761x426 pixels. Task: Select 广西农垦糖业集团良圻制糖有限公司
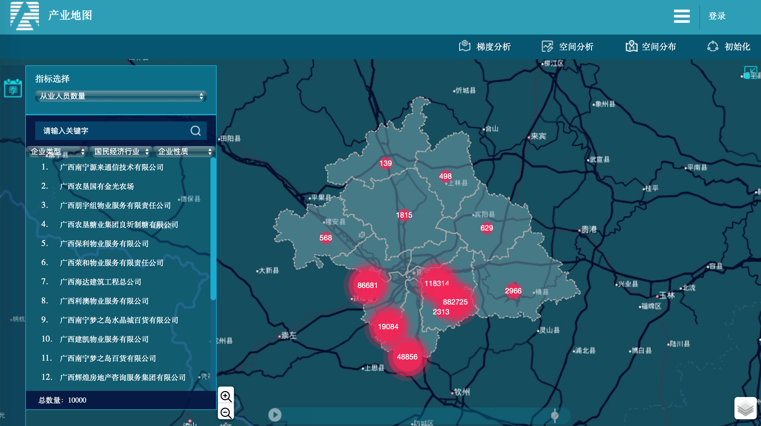point(119,224)
